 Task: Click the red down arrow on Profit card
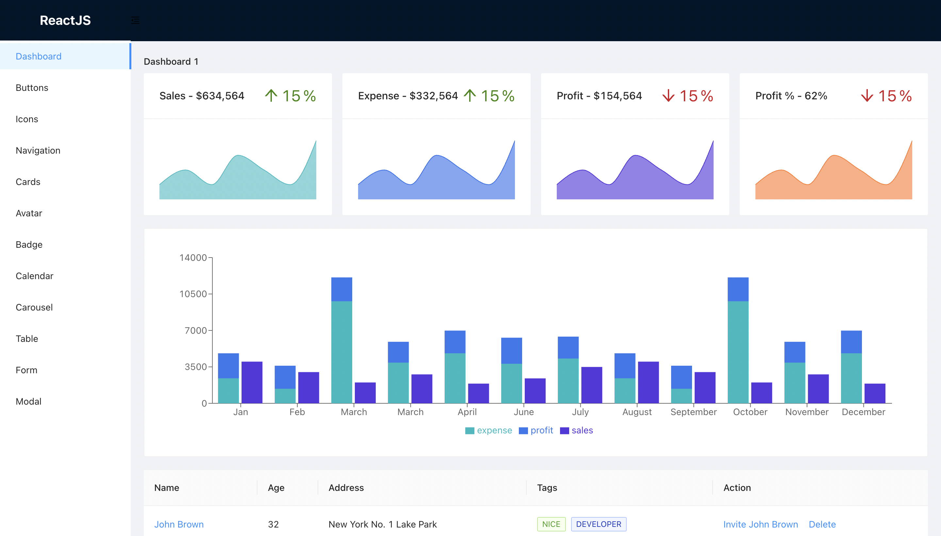point(668,96)
